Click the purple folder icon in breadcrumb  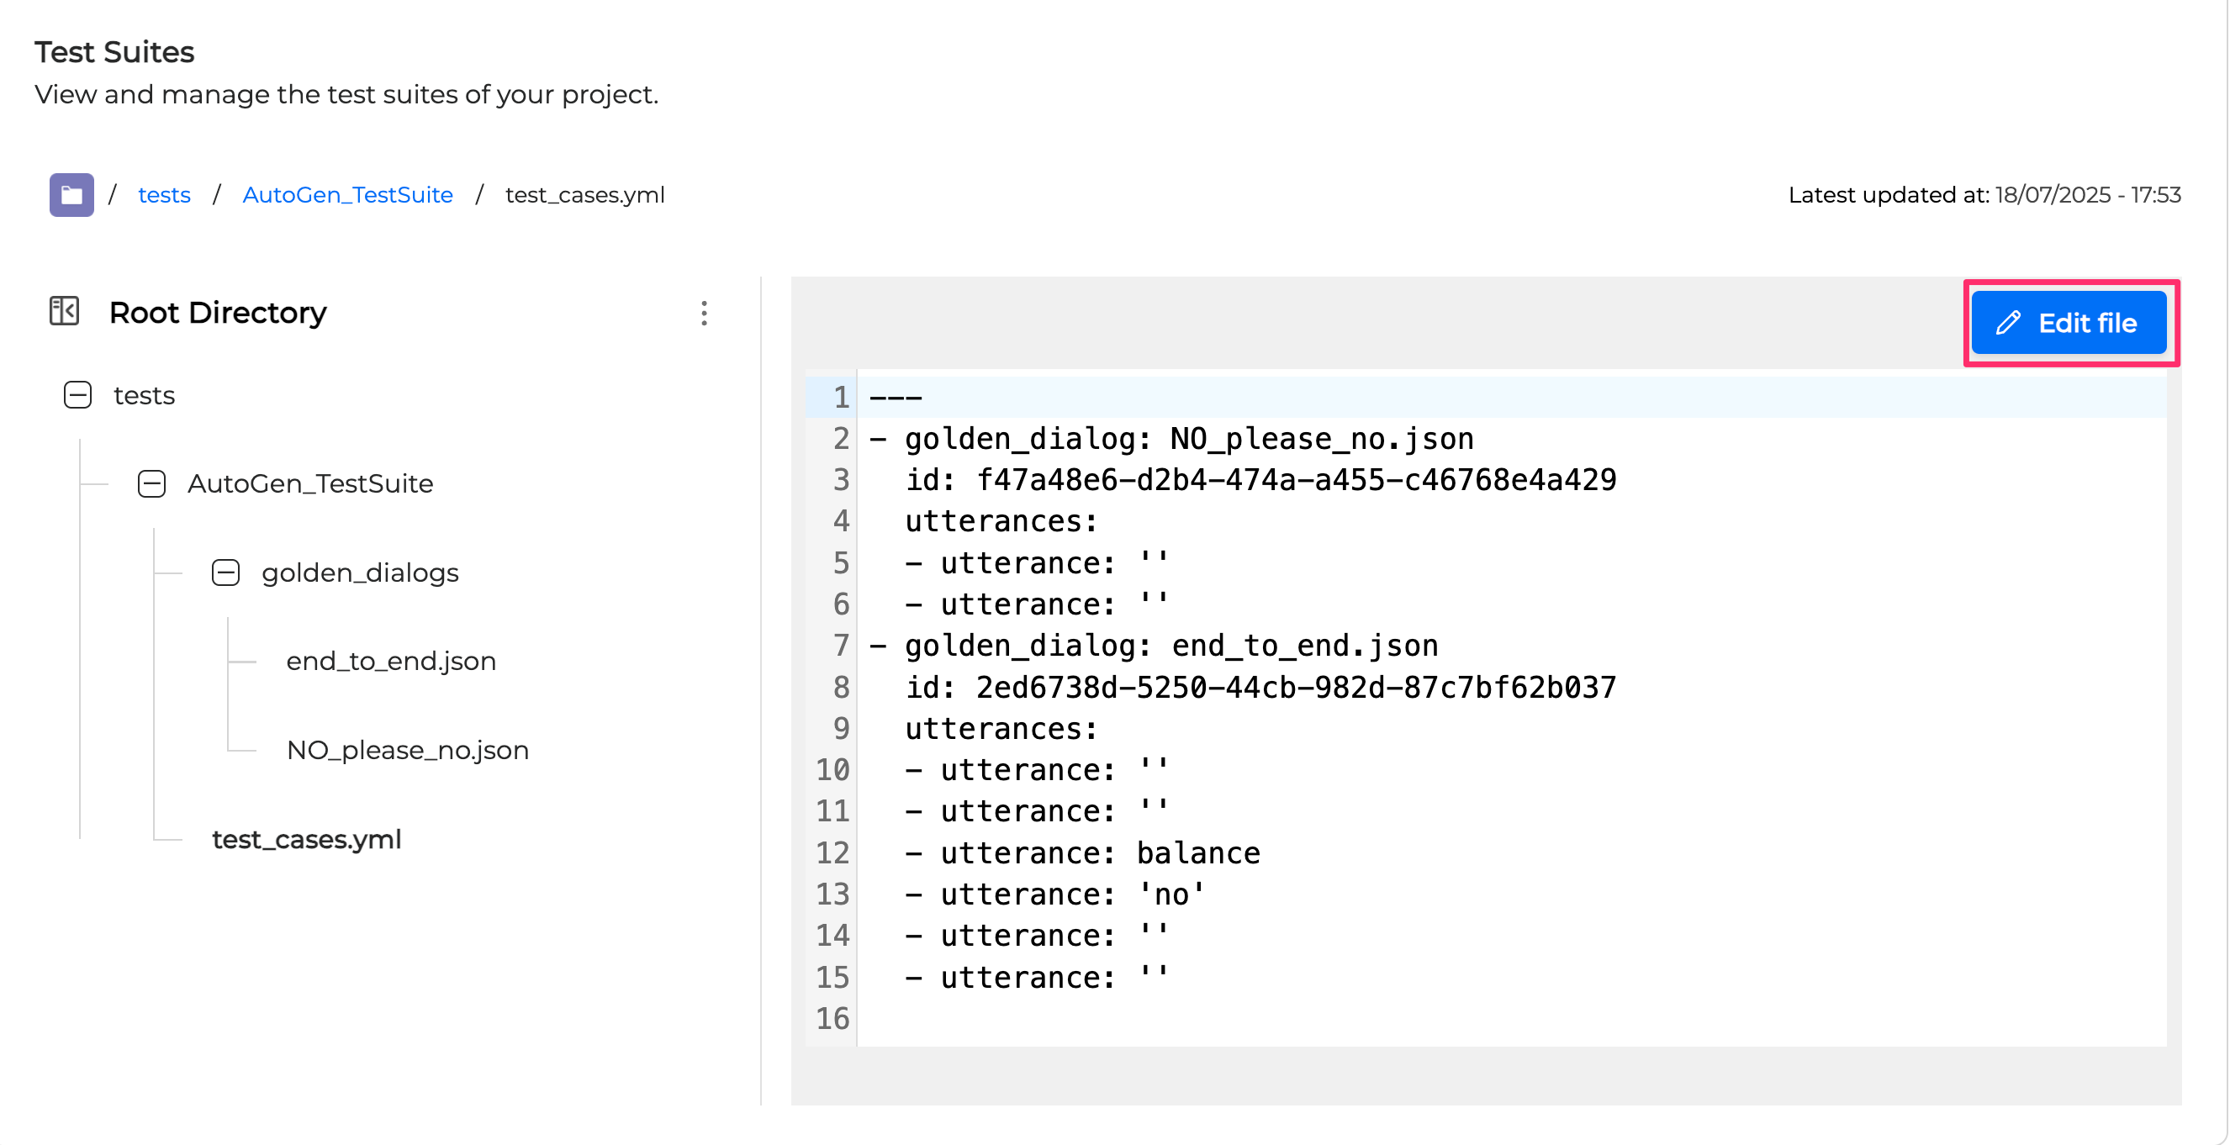(71, 195)
